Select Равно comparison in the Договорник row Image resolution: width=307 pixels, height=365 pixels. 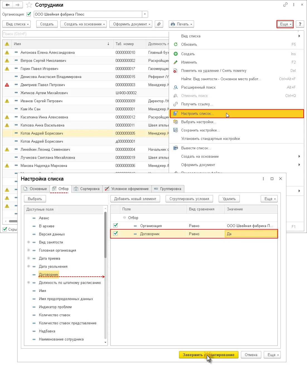[x=205, y=234]
